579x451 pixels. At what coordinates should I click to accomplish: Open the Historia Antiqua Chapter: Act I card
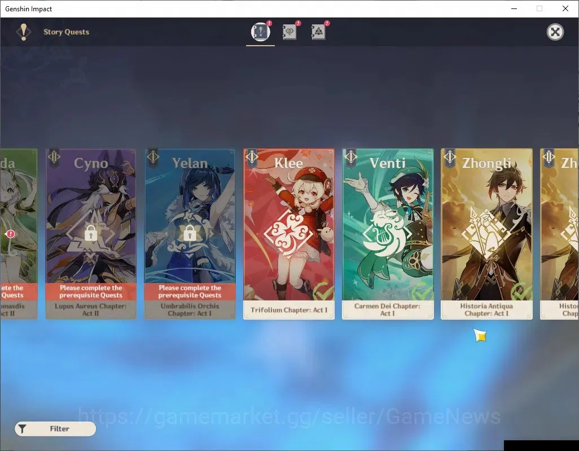[x=486, y=234]
